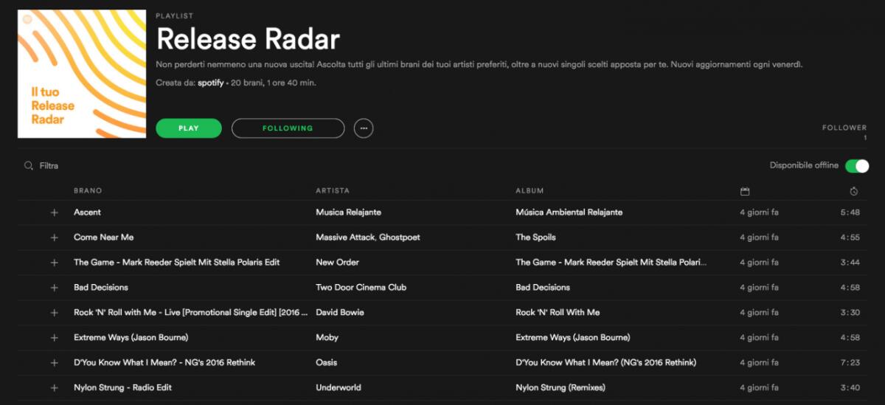Add Come Near Me with its plus icon
The width and height of the screenshot is (885, 405).
54,238
